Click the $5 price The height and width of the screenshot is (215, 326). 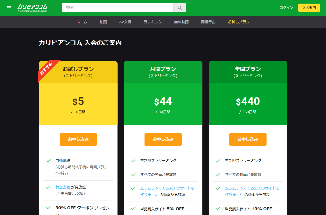click(78, 102)
